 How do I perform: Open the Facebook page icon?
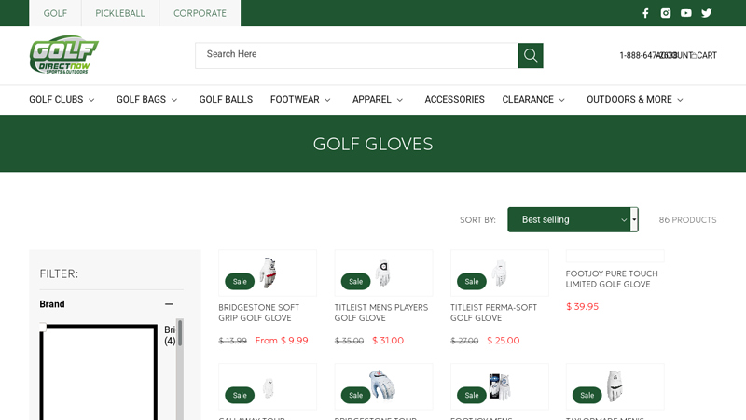[645, 13]
